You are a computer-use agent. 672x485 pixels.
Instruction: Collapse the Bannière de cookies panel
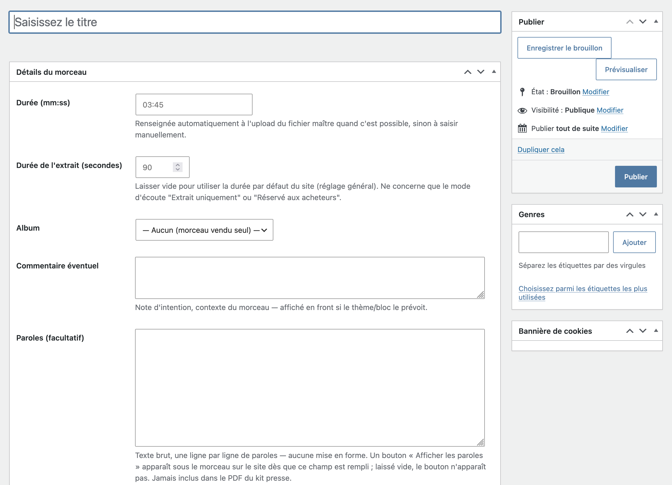click(x=656, y=331)
